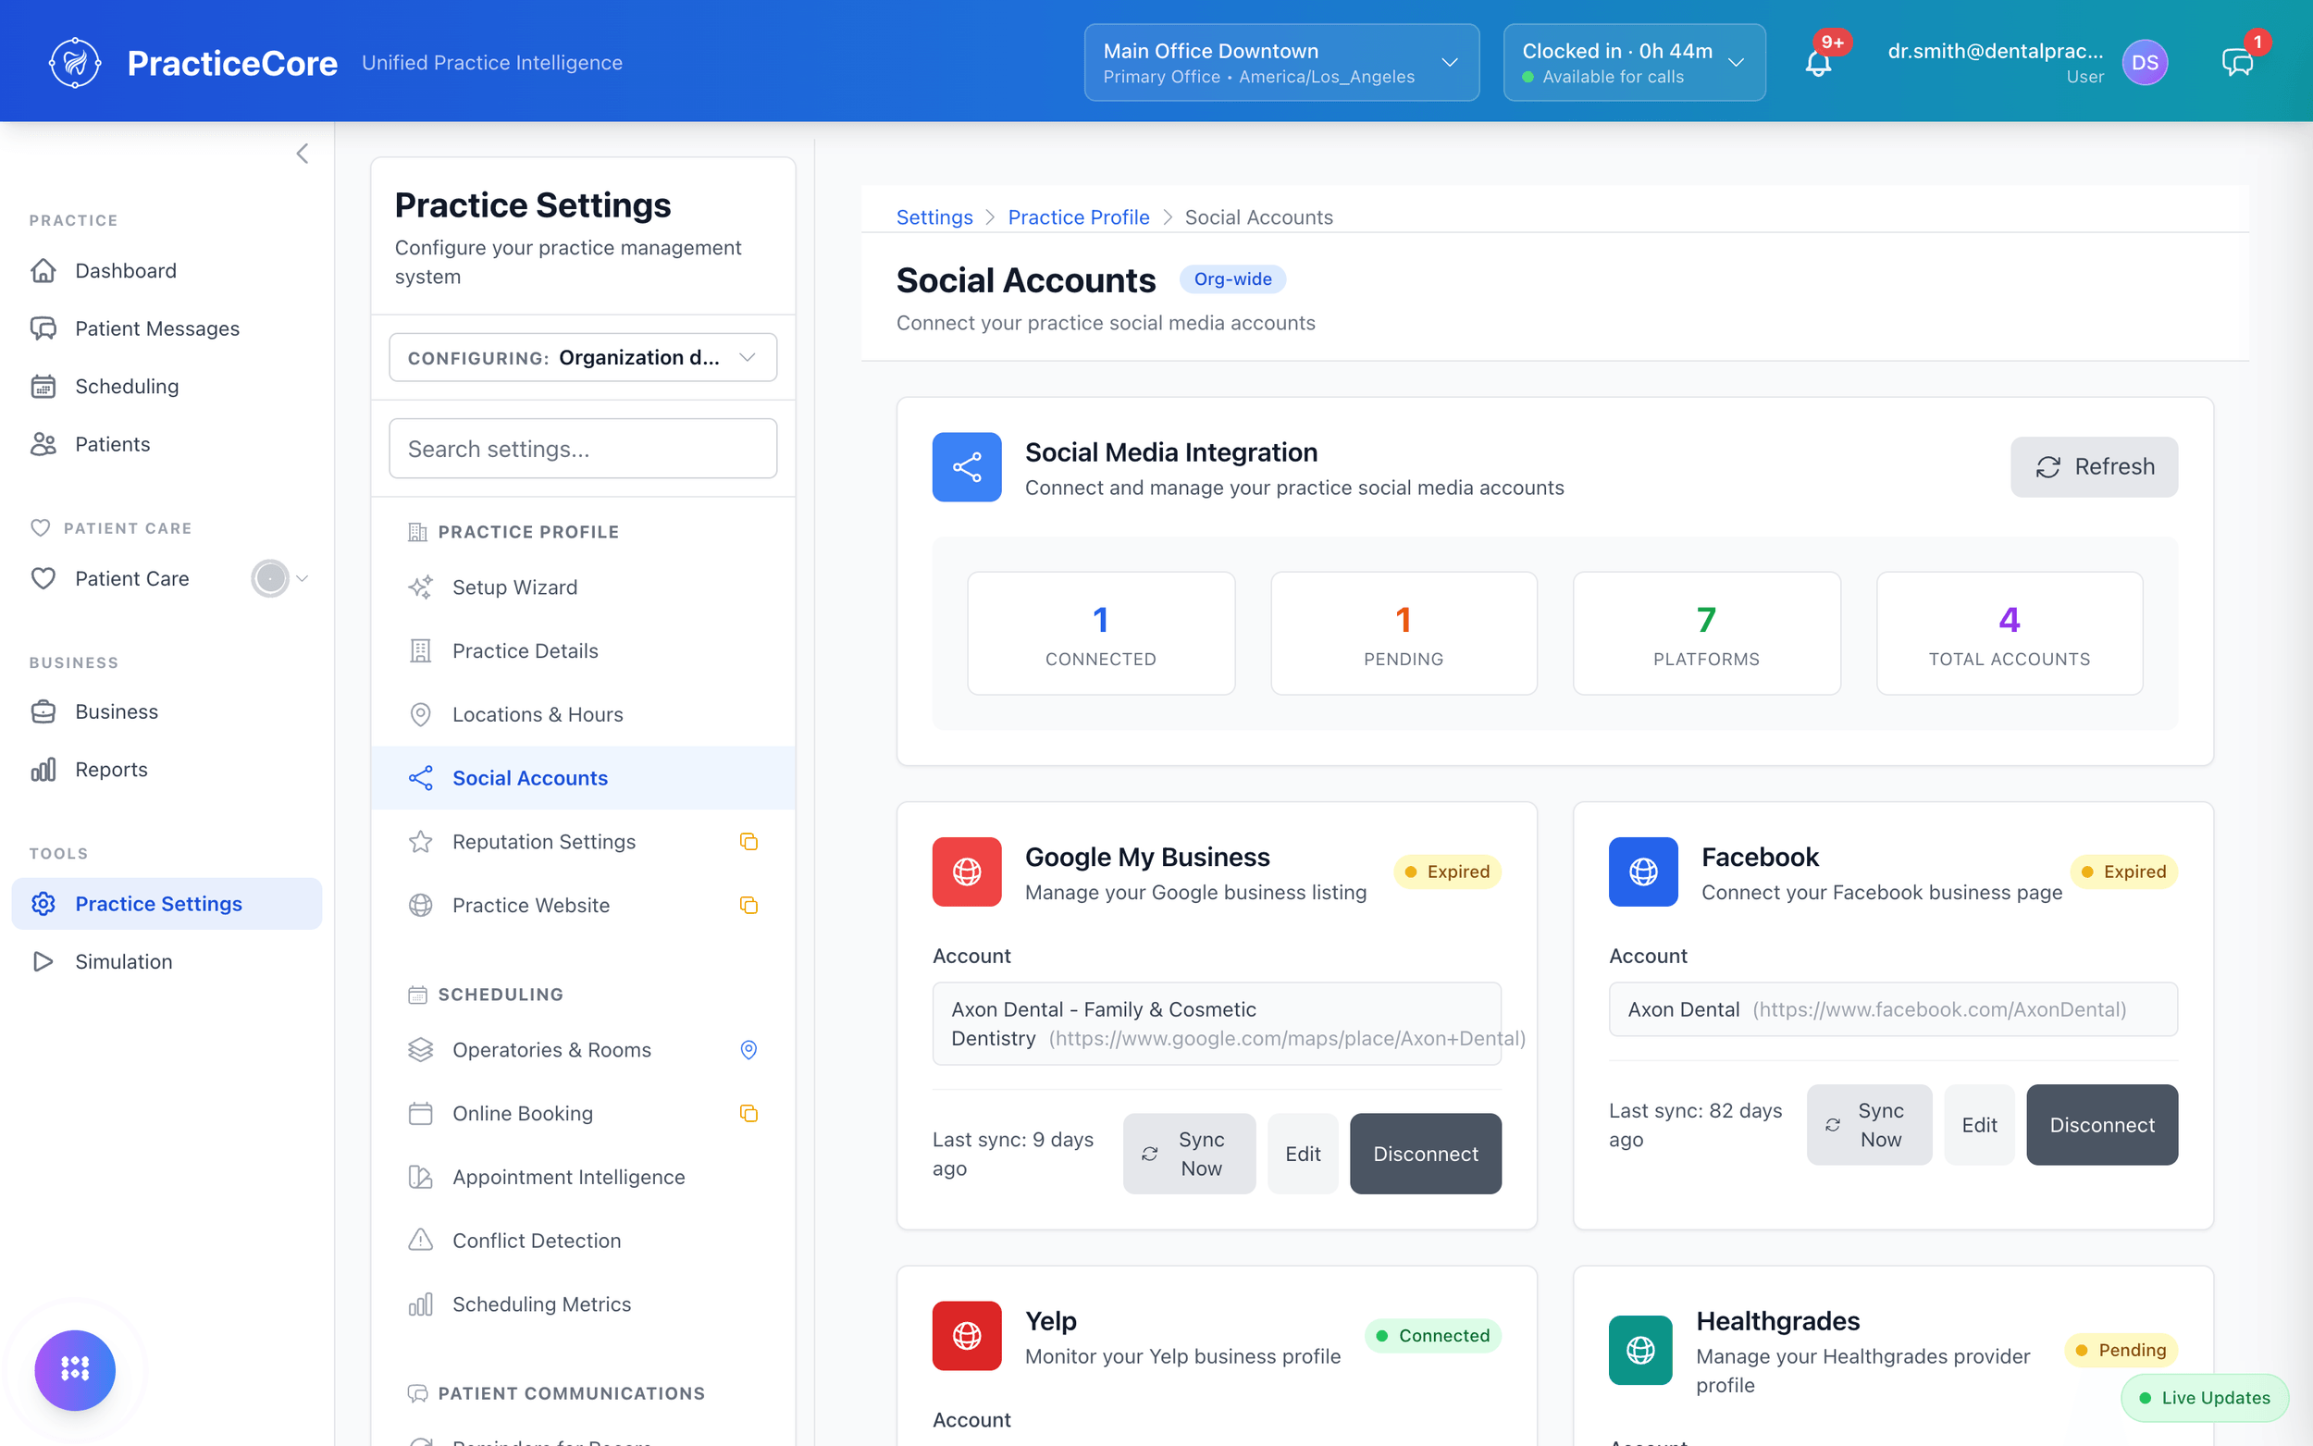Click the Expired badge on Google My Business
Screen dimensions: 2313x1446
[1447, 871]
